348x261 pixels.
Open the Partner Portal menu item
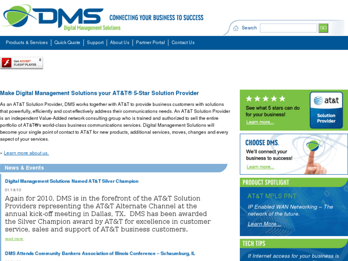tap(150, 43)
